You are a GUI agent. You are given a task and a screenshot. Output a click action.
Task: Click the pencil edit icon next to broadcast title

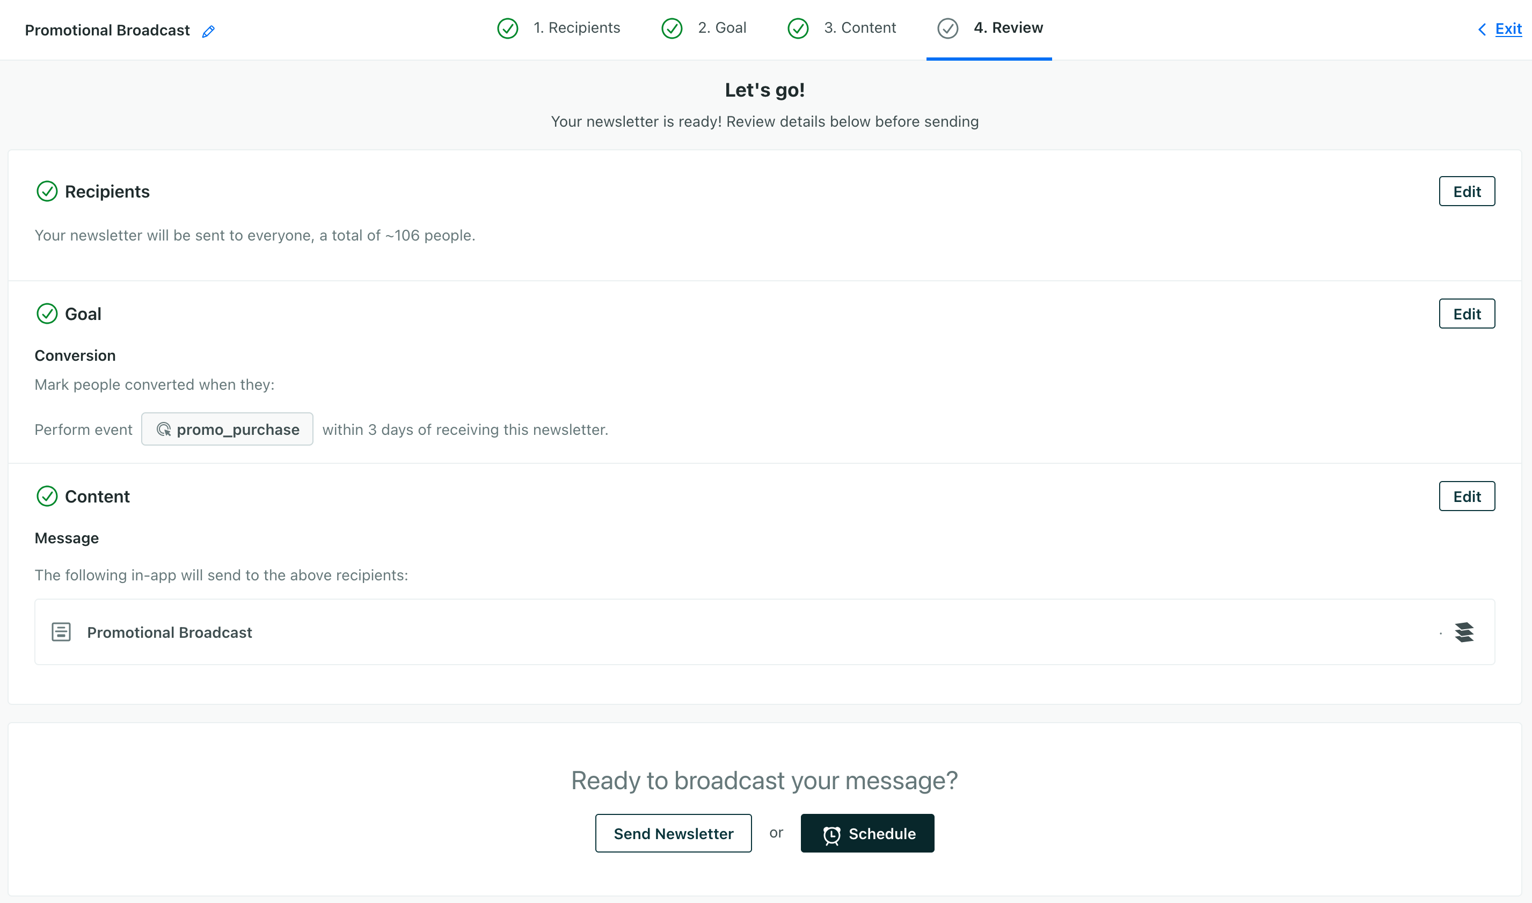coord(211,30)
